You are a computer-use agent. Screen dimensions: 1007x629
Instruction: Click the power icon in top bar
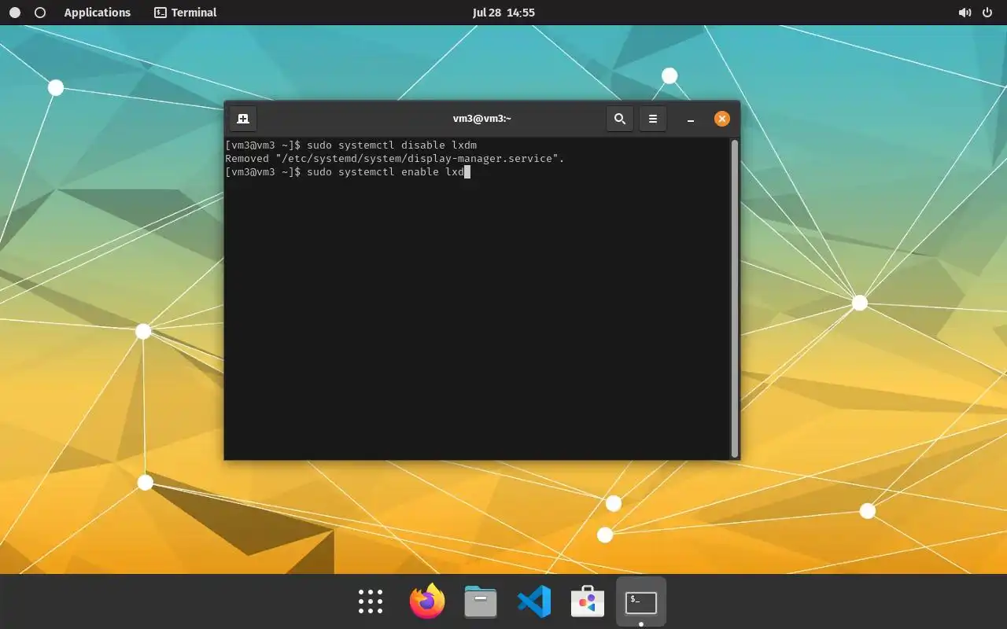(987, 13)
